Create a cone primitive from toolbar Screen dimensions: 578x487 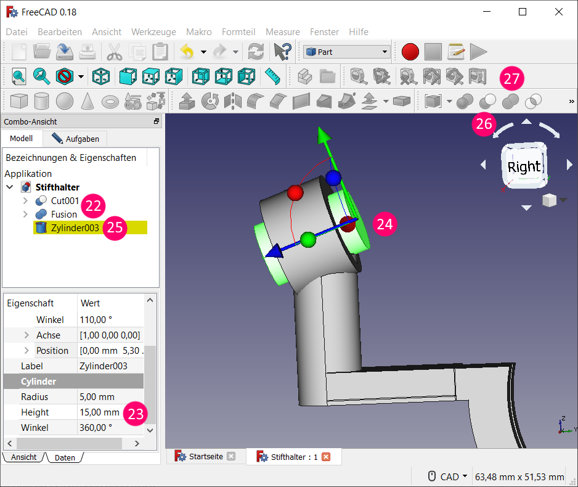[88, 100]
